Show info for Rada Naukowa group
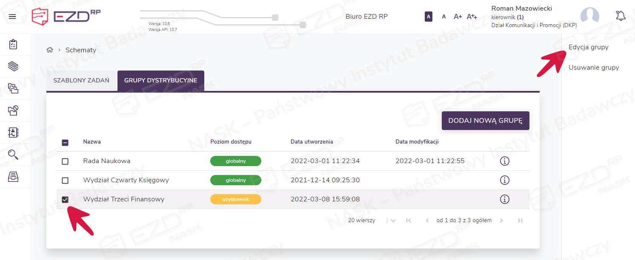The image size is (635, 260). (504, 161)
